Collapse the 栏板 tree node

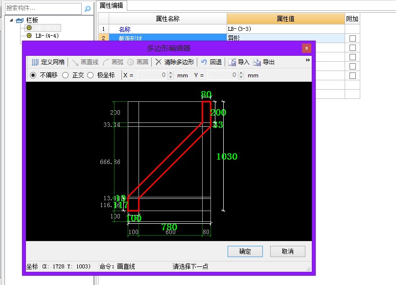[x=11, y=20]
